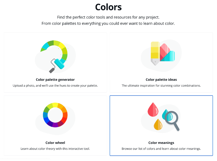The image size is (217, 161).
Task: Click the orange droplet icon
Action: (x=158, y=124)
